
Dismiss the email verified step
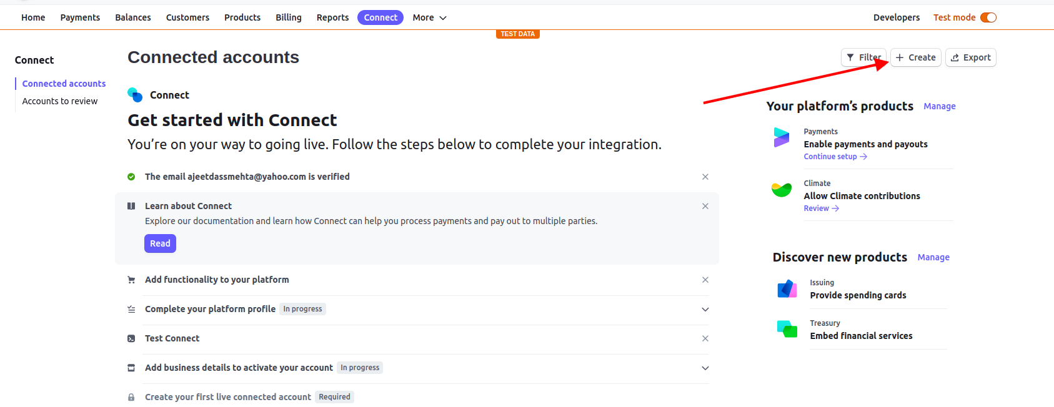[x=705, y=177]
